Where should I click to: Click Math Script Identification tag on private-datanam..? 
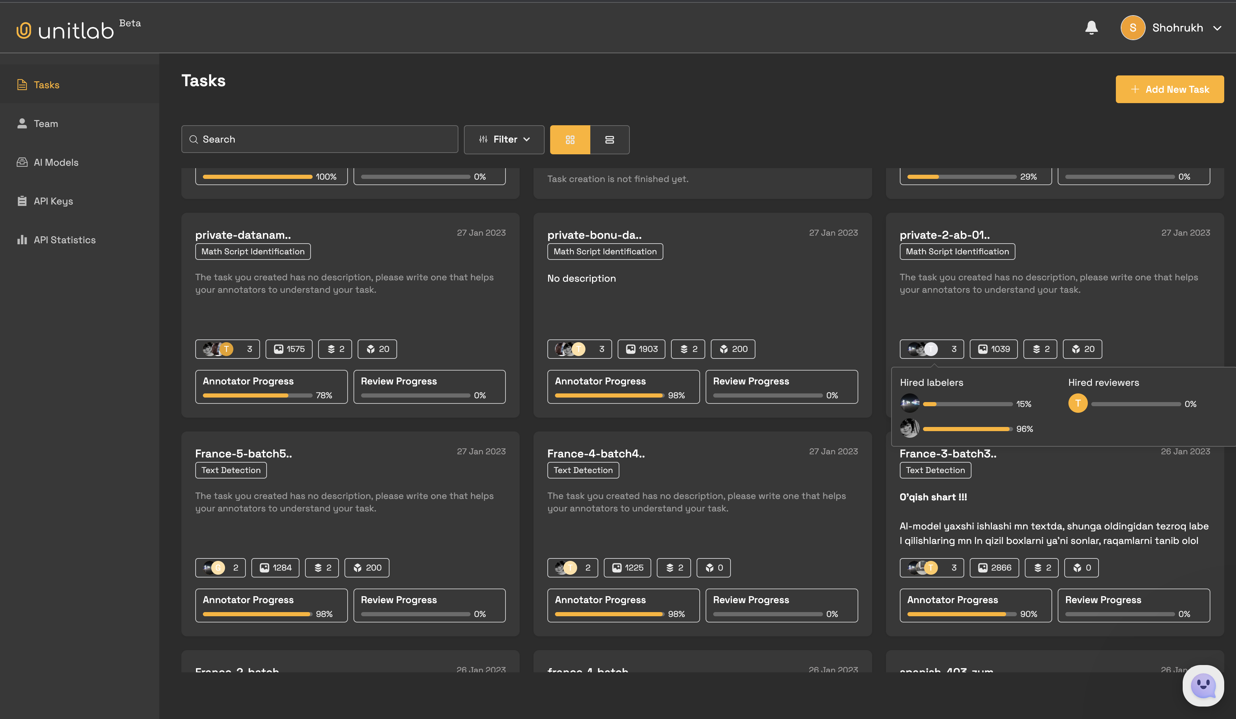pos(253,252)
